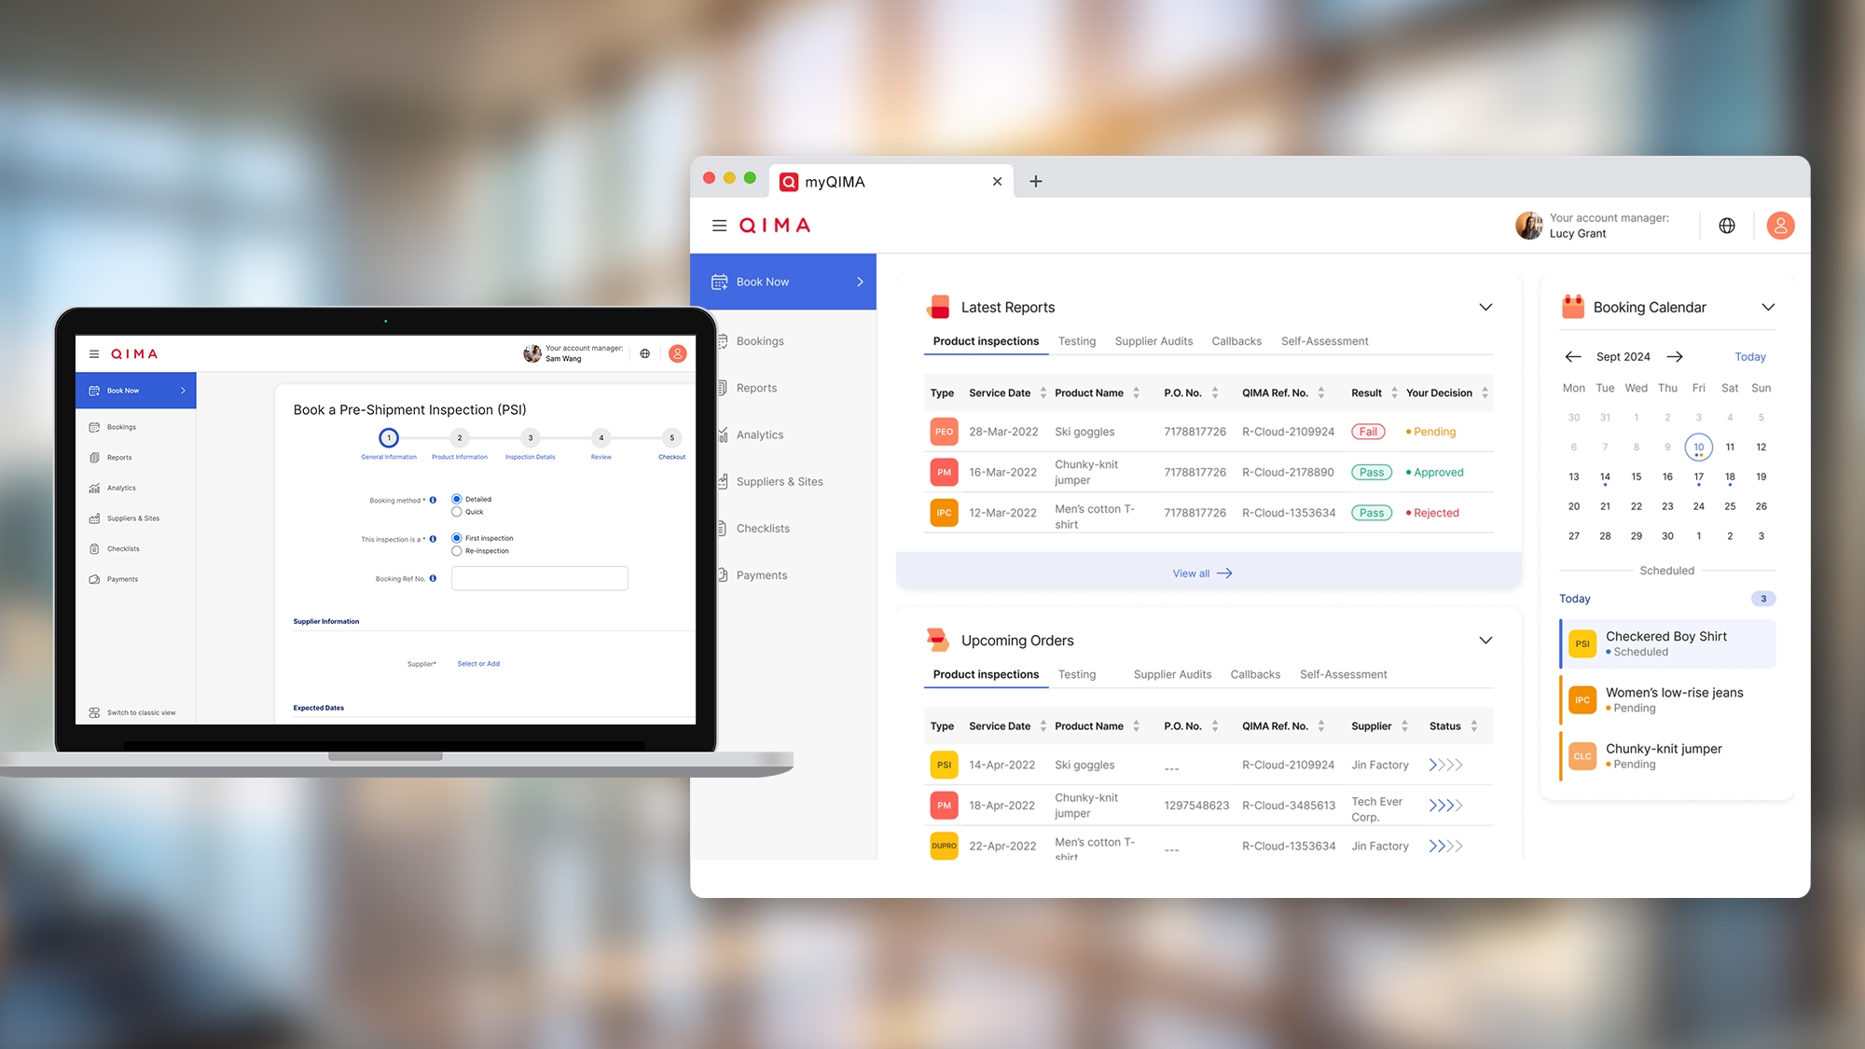The width and height of the screenshot is (1865, 1049).
Task: Select Quick booking method radio
Action: click(x=457, y=512)
